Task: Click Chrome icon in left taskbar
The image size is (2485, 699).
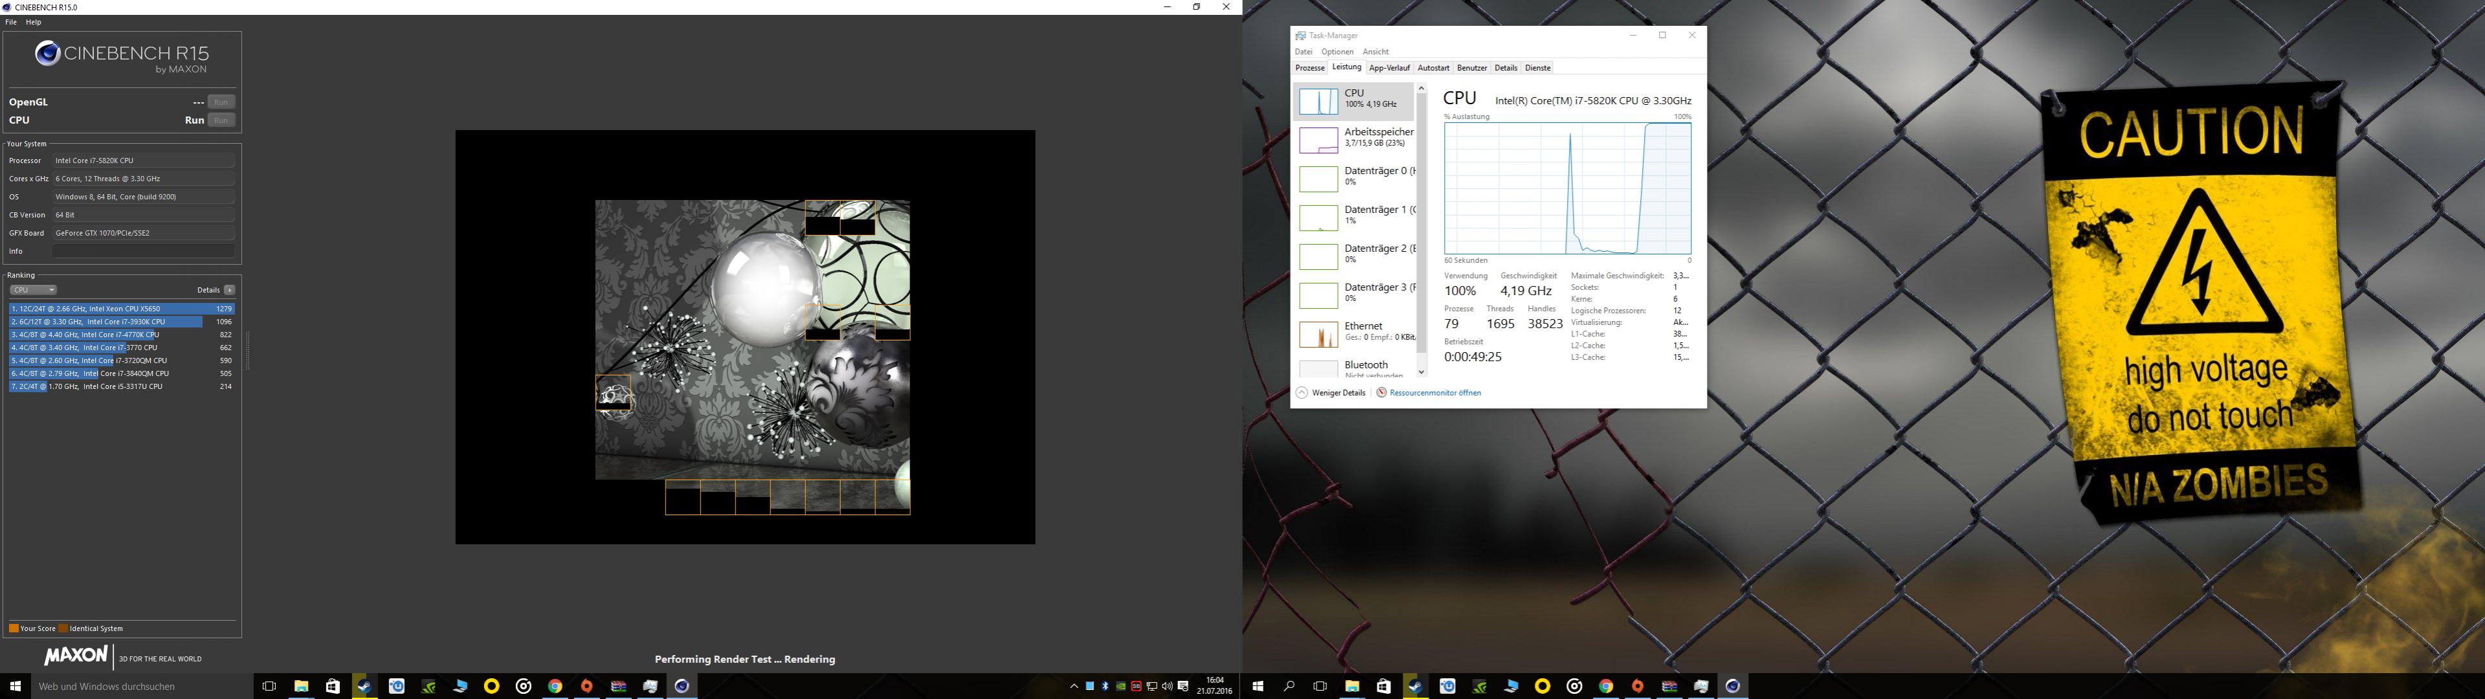Action: pos(555,687)
